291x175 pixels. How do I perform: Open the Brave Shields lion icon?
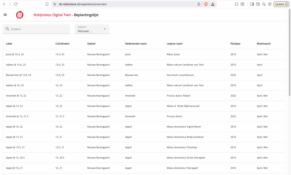(x=206, y=4)
